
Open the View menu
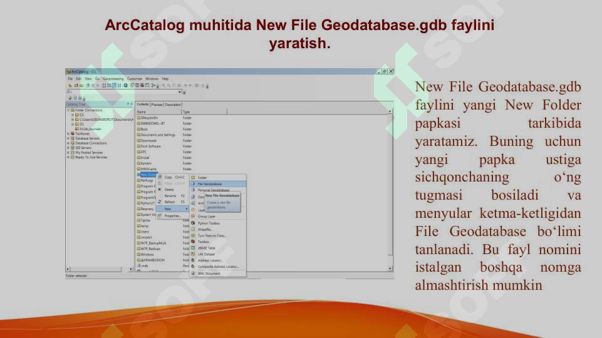click(x=88, y=79)
